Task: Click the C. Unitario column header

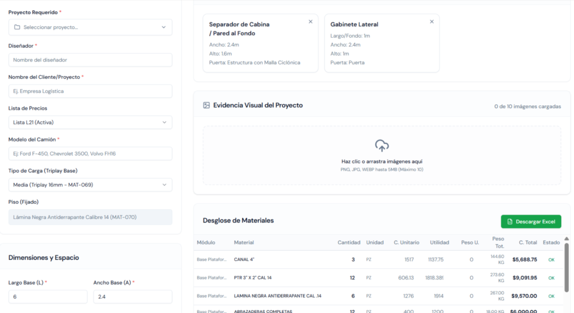Action: [406, 242]
